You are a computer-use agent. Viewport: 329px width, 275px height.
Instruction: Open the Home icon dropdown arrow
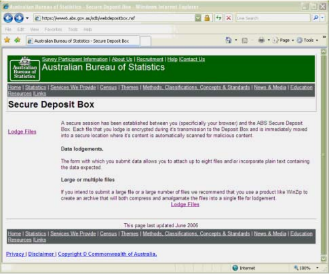coord(236,40)
